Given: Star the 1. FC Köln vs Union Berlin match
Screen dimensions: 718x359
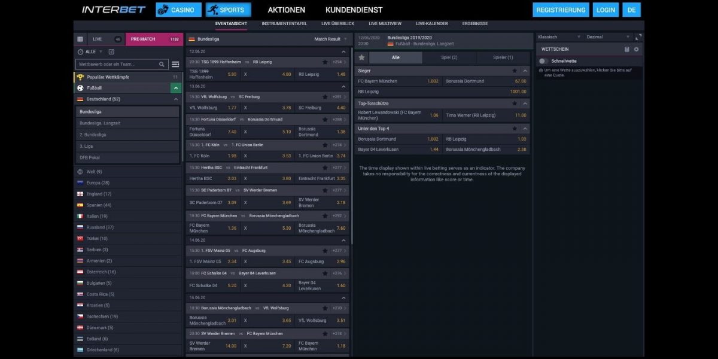Looking at the screenshot, I should (325, 145).
